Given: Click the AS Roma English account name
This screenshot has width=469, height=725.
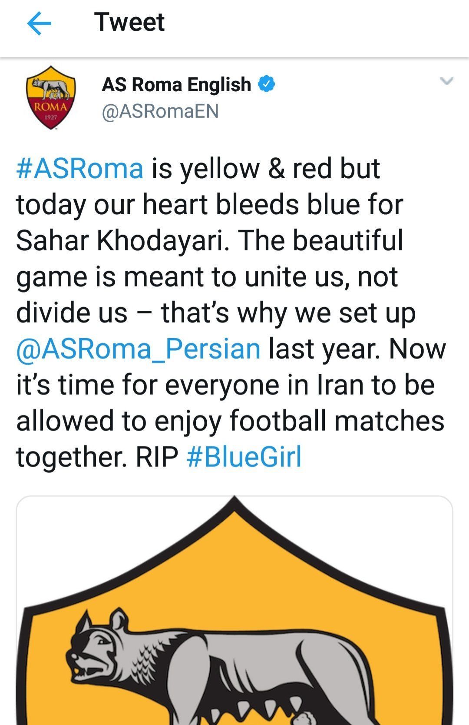Looking at the screenshot, I should 176,84.
